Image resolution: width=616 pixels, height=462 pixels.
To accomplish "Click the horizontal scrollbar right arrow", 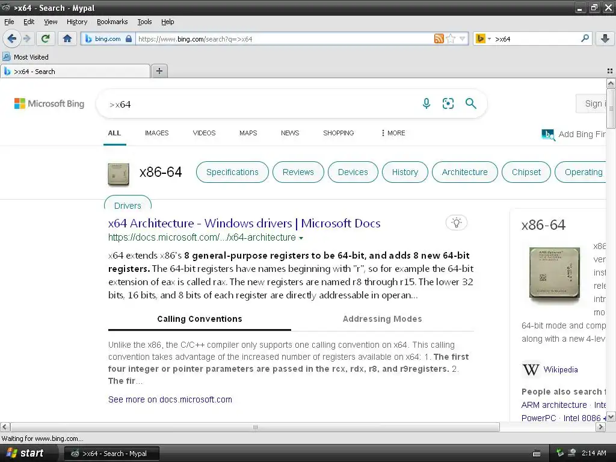I will [x=600, y=427].
